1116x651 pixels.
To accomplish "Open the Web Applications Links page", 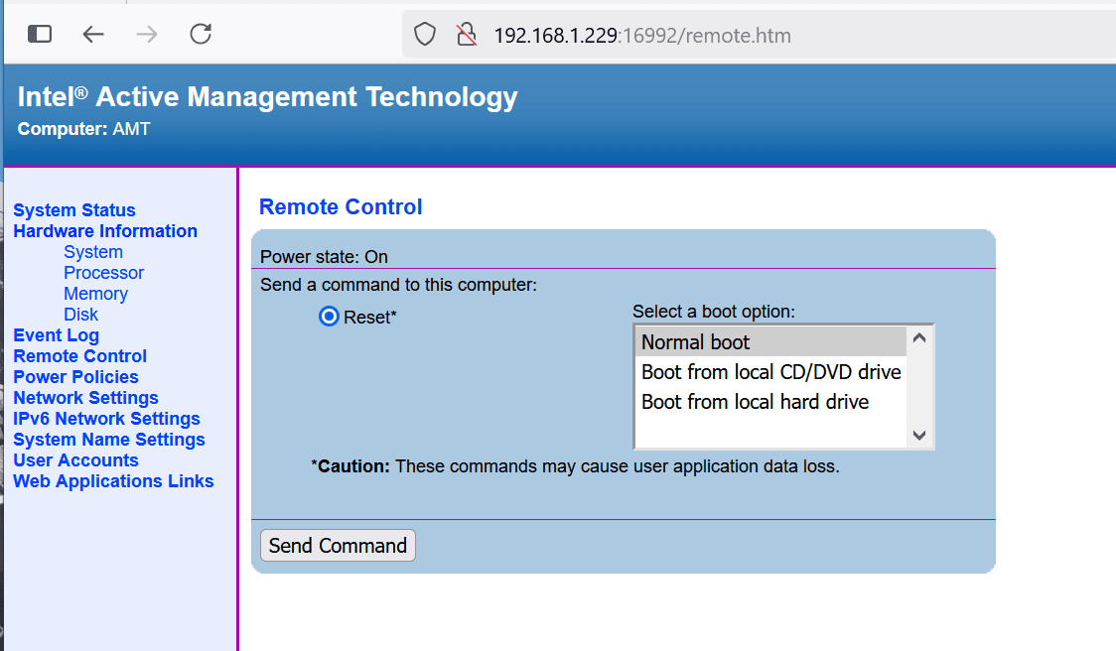I will click(x=114, y=481).
